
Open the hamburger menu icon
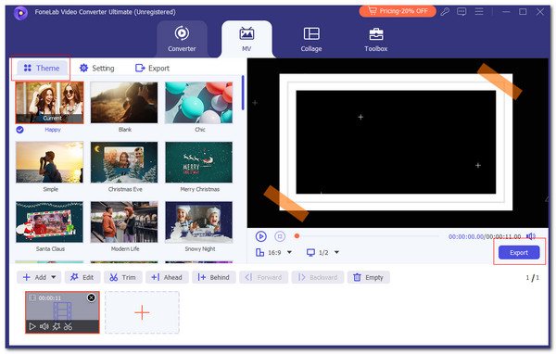click(x=479, y=12)
